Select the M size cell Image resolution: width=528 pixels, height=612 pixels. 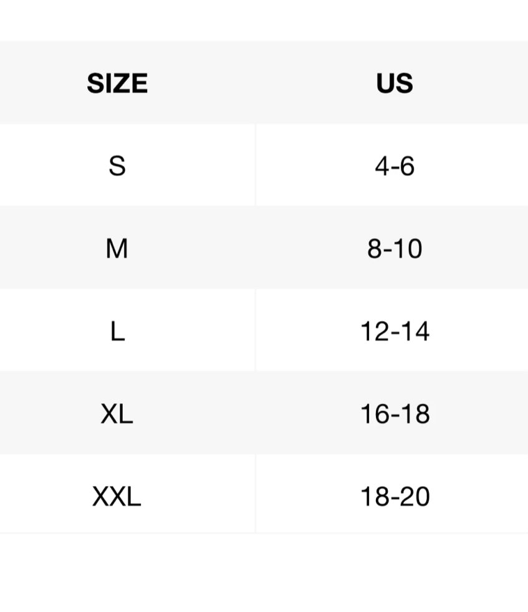(127, 247)
